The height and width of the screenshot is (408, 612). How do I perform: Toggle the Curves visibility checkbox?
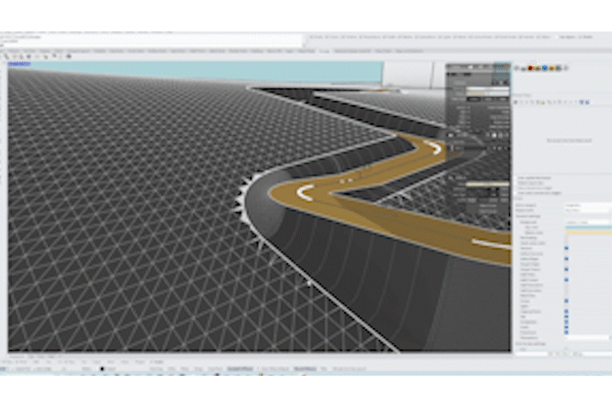pyautogui.click(x=566, y=301)
